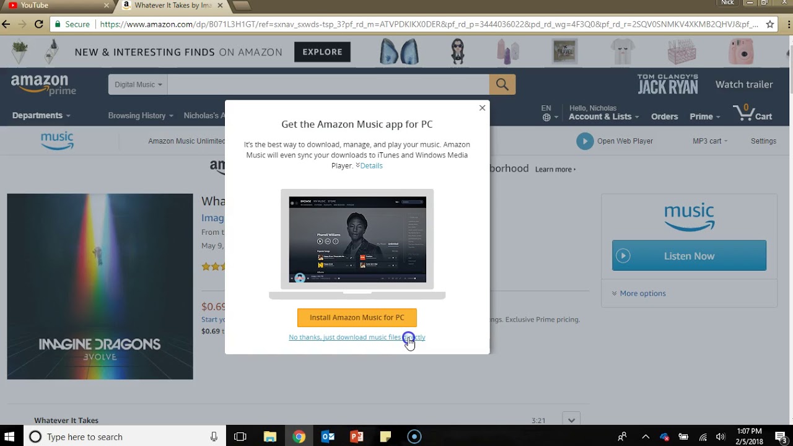The height and width of the screenshot is (446, 793).
Task: Open File Explorer from taskbar
Action: click(270, 437)
